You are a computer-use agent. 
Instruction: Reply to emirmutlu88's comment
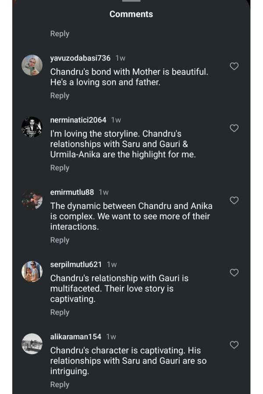coord(60,240)
